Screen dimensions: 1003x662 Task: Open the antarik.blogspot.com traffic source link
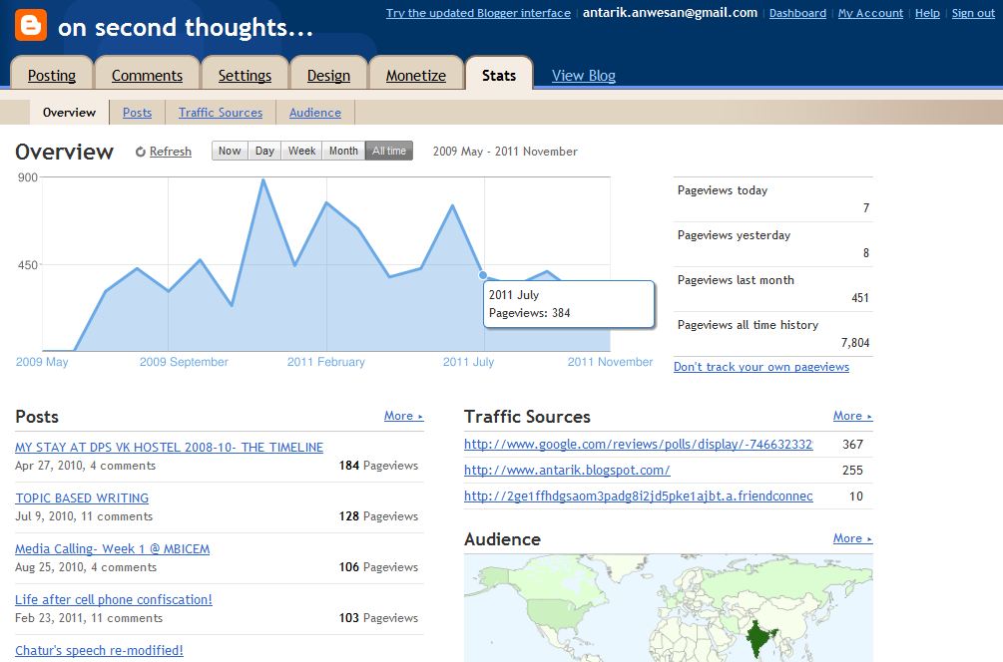click(x=568, y=471)
